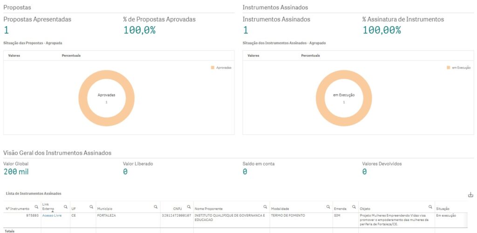Click the search icon in Link Externo column
The image size is (477, 233).
tap(65, 206)
